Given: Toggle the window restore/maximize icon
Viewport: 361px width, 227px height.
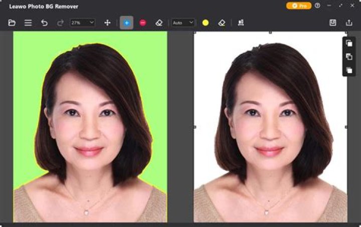Looking at the screenshot, I should (x=340, y=6).
